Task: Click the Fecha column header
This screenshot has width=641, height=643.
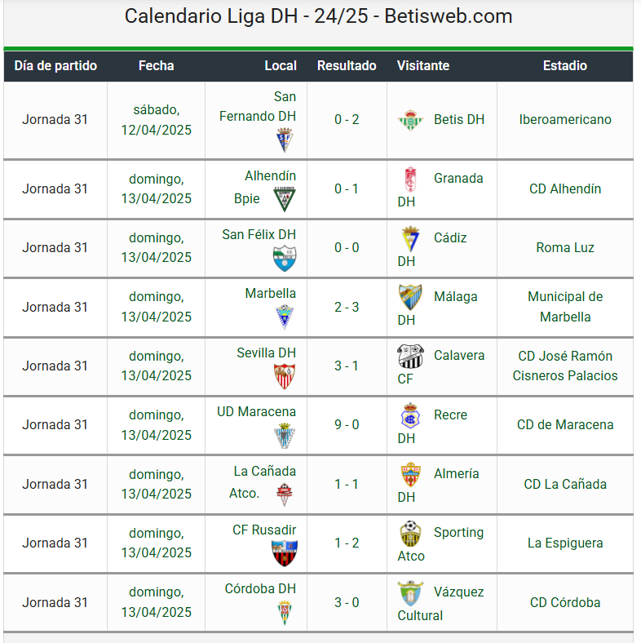Action: pos(156,65)
